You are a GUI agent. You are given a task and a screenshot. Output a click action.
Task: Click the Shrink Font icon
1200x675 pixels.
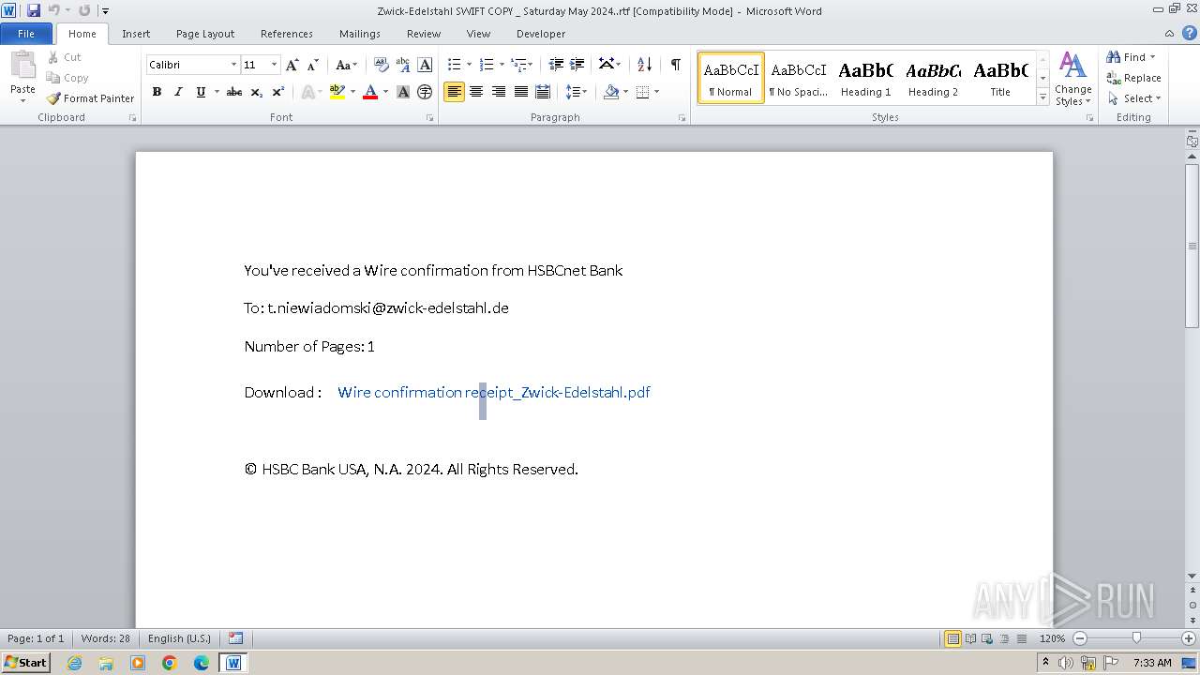pos(313,65)
